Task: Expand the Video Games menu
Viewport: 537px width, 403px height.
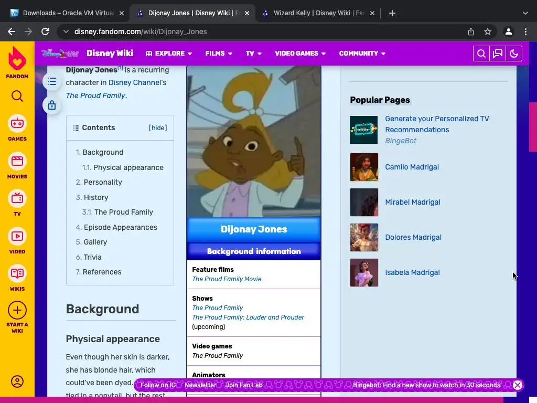Action: [300, 54]
